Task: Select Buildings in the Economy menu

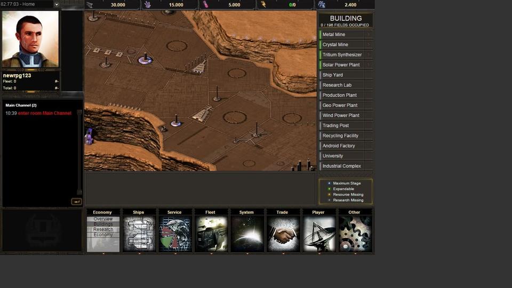Action: tap(103, 224)
